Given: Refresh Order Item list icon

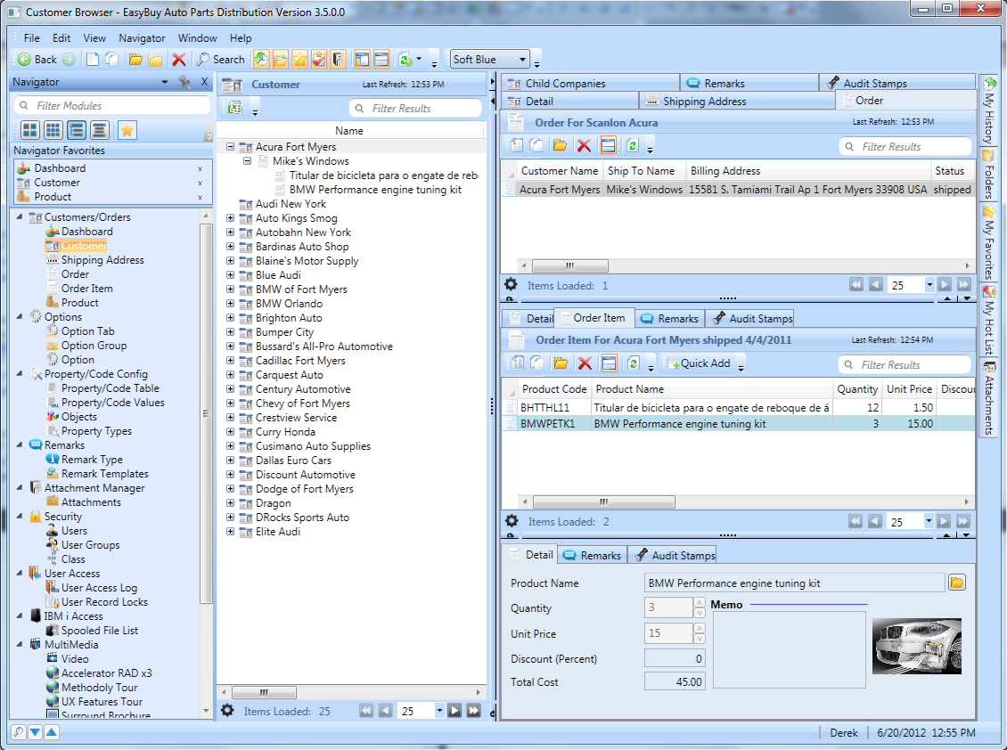Looking at the screenshot, I should pos(634,363).
